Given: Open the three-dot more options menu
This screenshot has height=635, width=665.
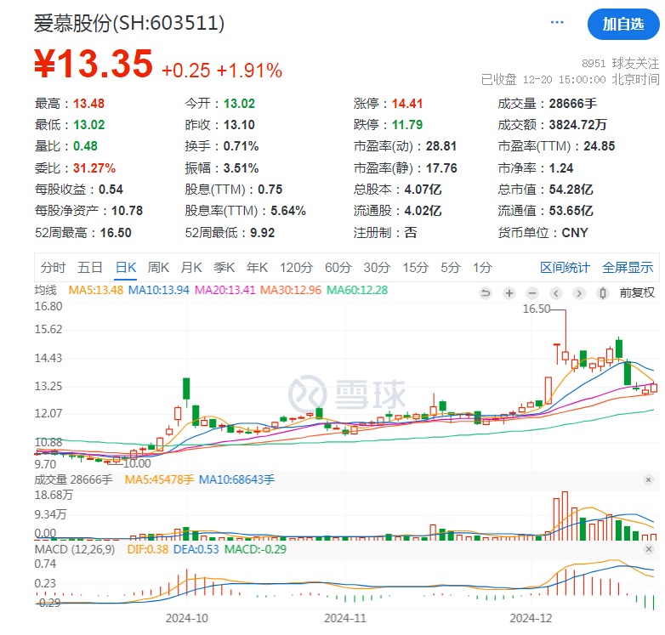Looking at the screenshot, I should 556,22.
